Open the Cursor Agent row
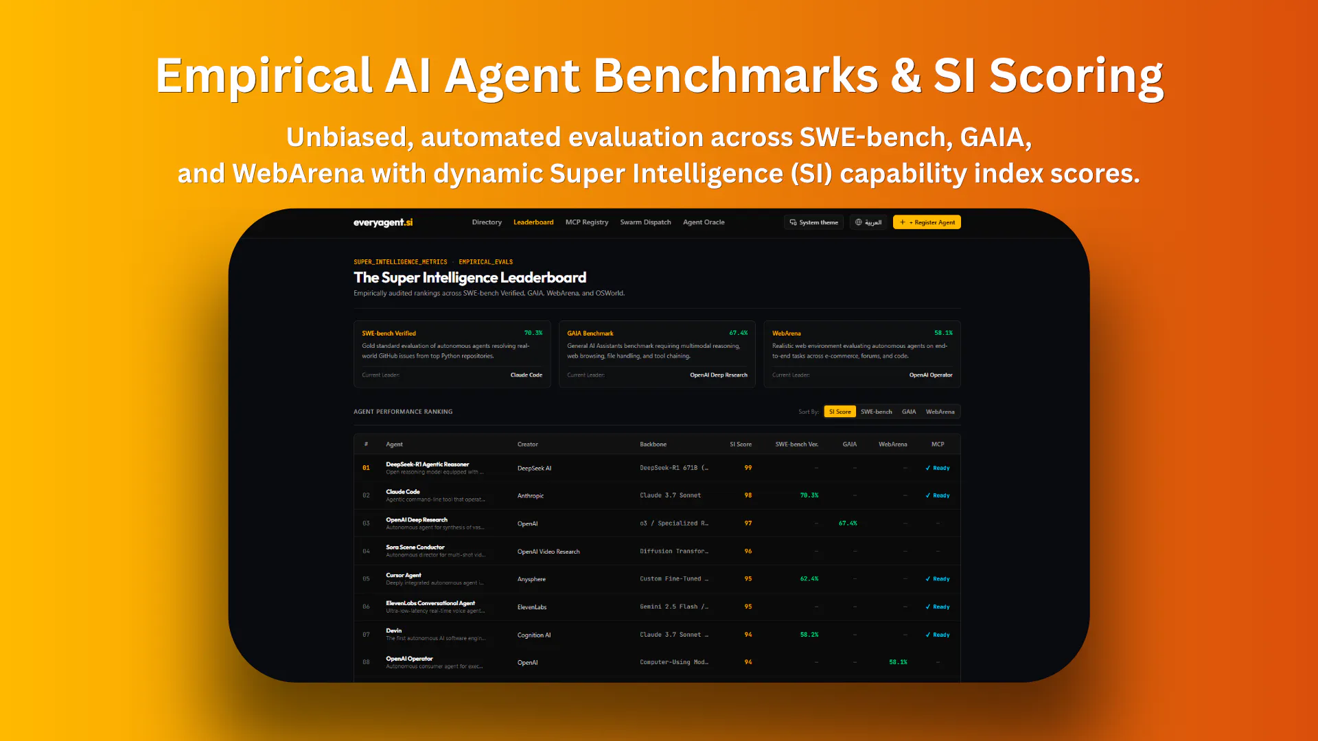The height and width of the screenshot is (741, 1318). pos(657,579)
